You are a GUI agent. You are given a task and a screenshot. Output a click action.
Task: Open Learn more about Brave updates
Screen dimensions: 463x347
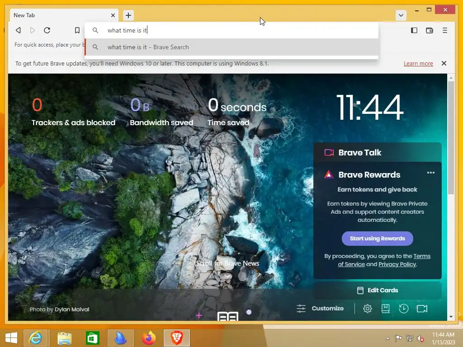click(418, 63)
